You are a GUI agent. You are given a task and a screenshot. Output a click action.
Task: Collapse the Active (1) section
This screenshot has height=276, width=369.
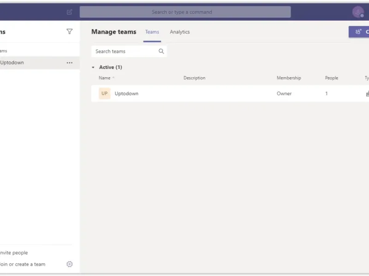click(93, 67)
